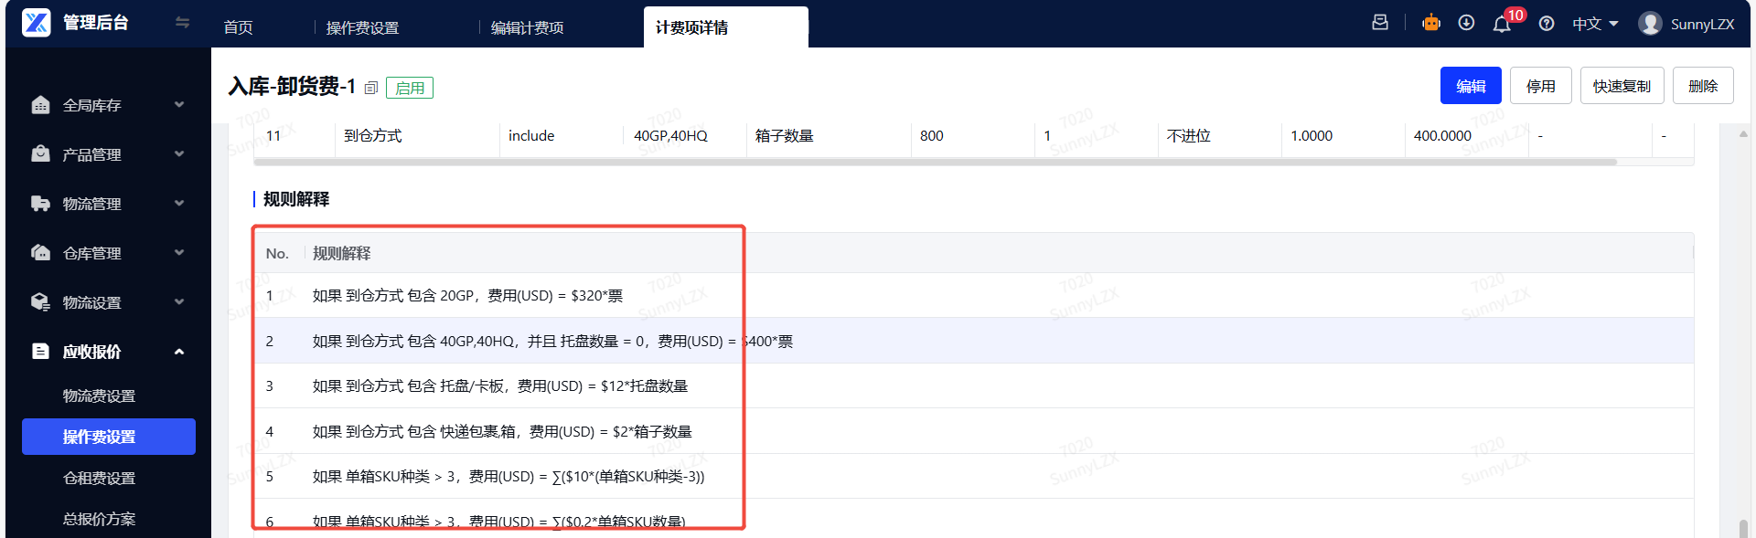Select rule row 4 包含 快递包裹箱
Screen dimensions: 1756x538
[x=973, y=431]
